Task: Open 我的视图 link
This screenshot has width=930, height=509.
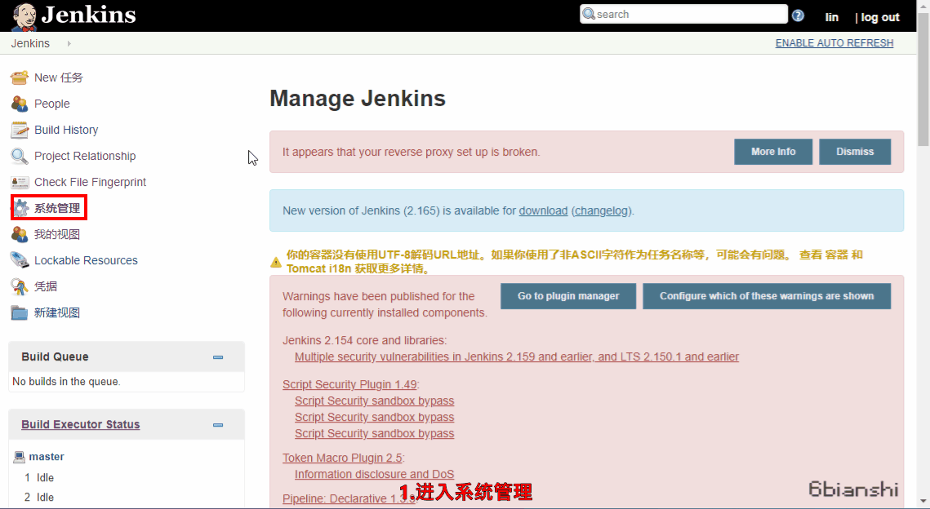Action: (x=57, y=234)
